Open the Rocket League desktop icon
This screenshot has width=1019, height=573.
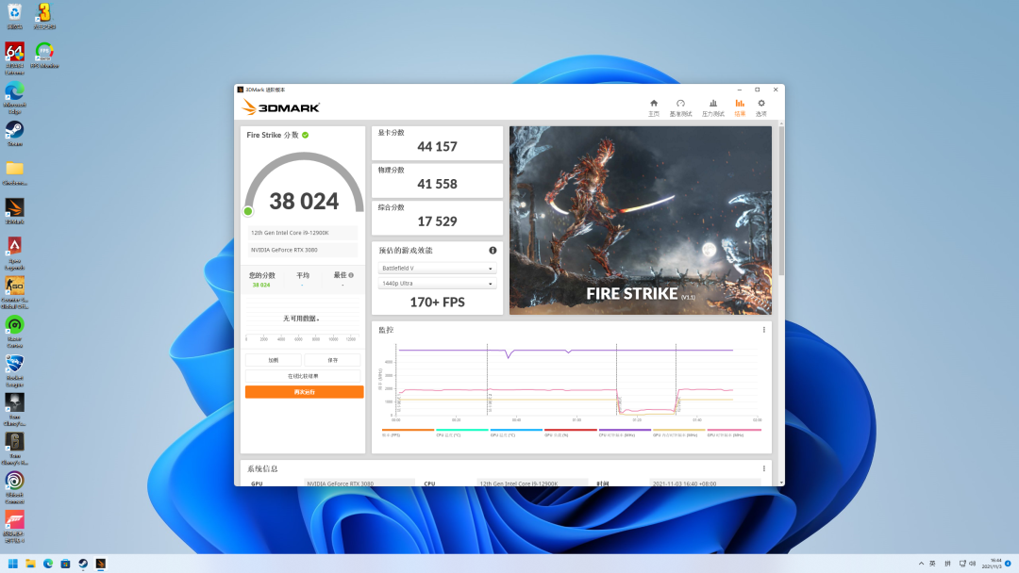[14, 370]
